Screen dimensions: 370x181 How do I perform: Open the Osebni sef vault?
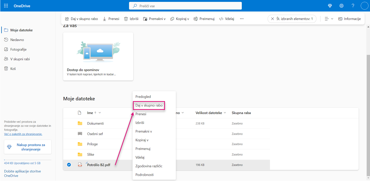95,134
